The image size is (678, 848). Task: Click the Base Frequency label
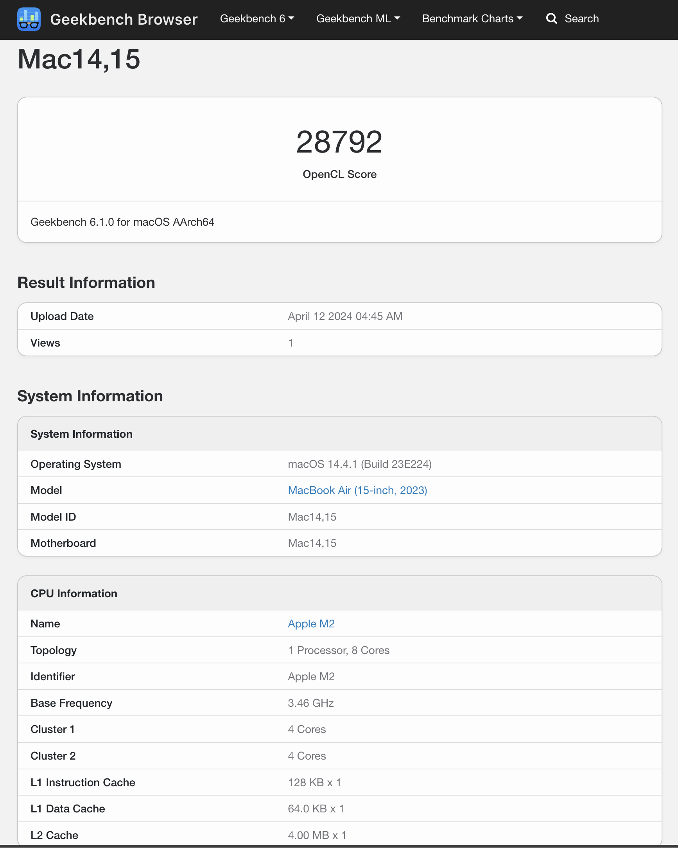[71, 703]
